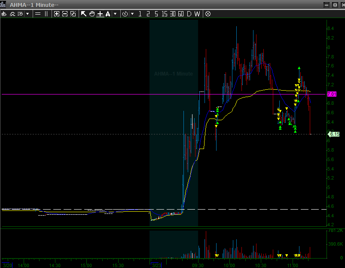Select the hand pan tool
Viewport: 345px width, 268px height.
(92, 14)
